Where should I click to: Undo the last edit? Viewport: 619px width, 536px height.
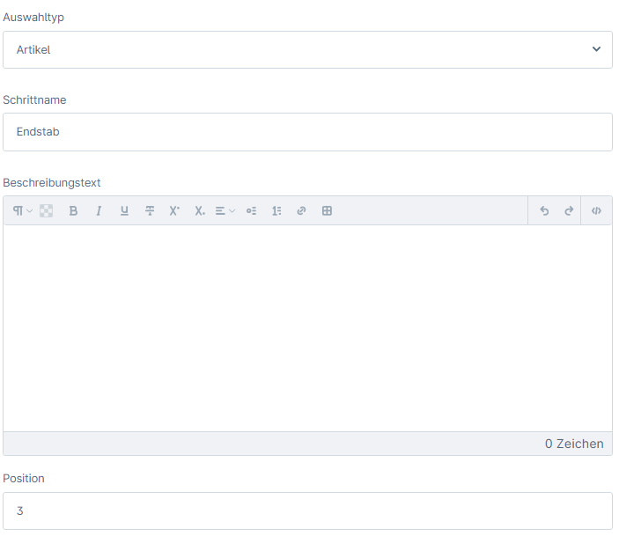click(x=544, y=210)
